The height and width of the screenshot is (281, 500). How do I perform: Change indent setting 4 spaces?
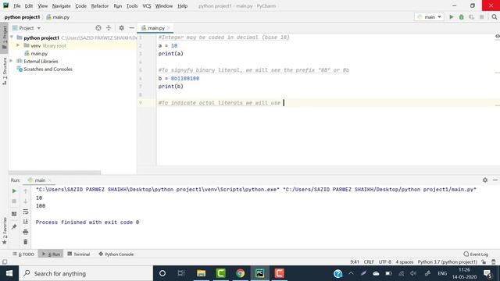point(405,262)
